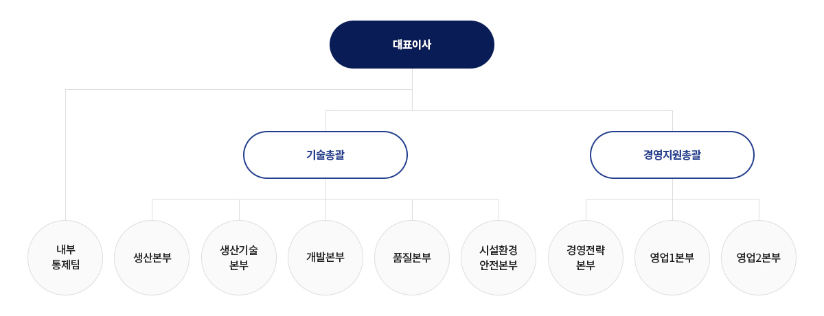Click the 영업2본부 circle
This screenshot has height=316, width=824.
point(759,258)
